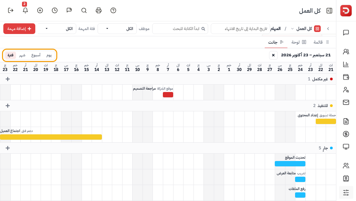Click the search magnifier in the top bar

coord(84,10)
